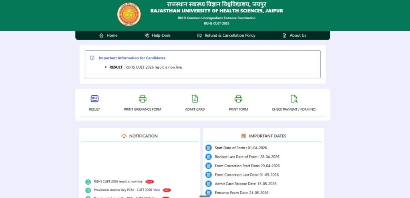Click the Check Payment search-document icon
The height and width of the screenshot is (198, 410).
click(x=294, y=99)
